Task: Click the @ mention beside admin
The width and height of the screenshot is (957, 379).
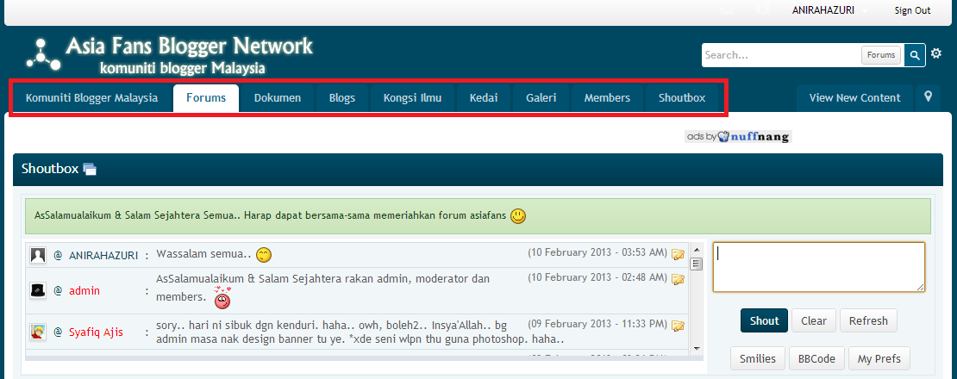Action: point(58,290)
